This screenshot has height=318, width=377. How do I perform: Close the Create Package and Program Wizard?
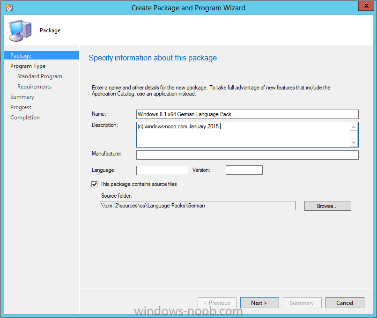[366, 6]
